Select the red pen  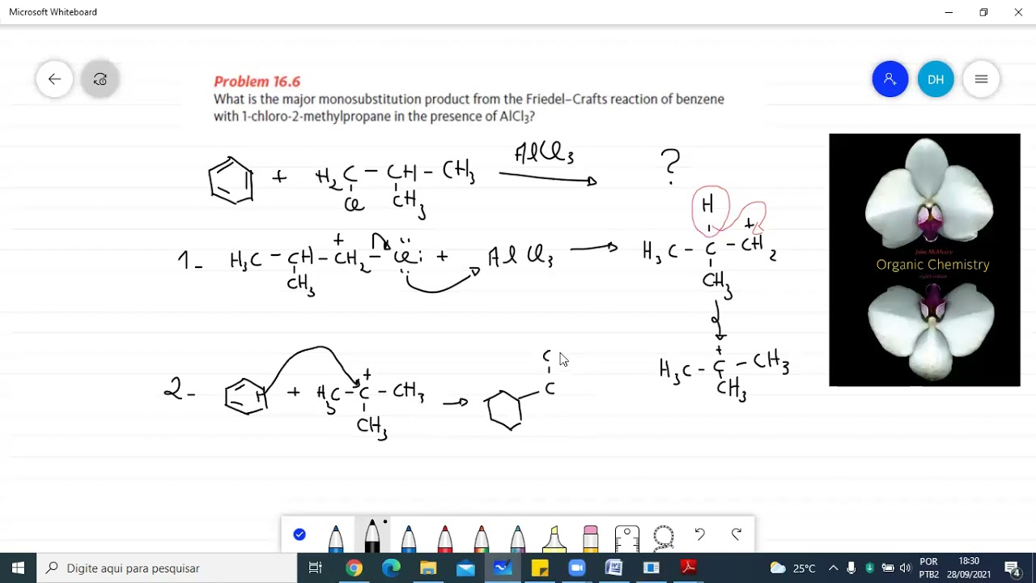pos(445,537)
